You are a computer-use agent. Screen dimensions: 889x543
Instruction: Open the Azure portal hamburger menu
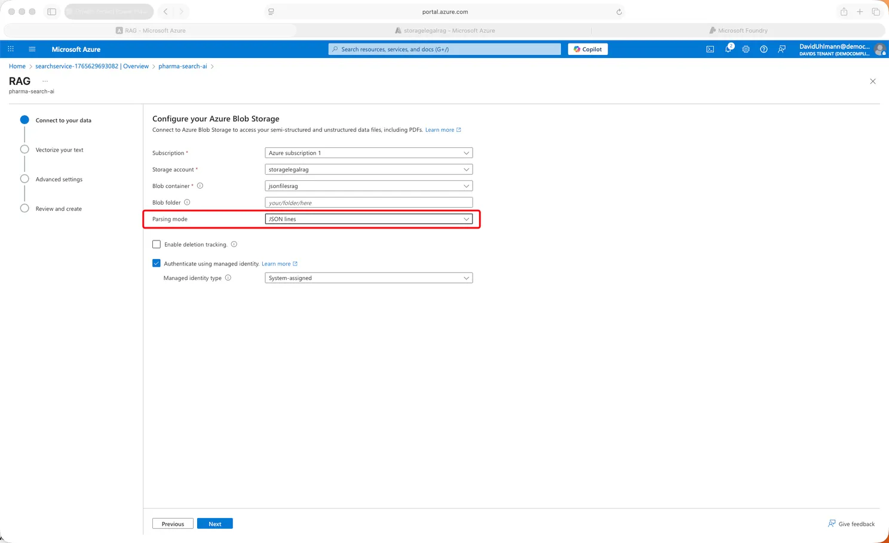click(32, 49)
